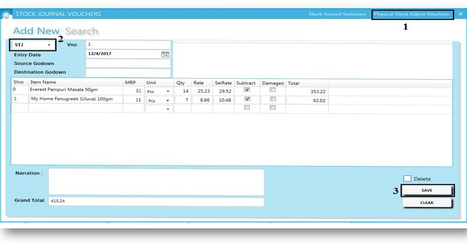Mark My Home Fenugreek as Damaged
The image size is (467, 243).
click(273, 99)
